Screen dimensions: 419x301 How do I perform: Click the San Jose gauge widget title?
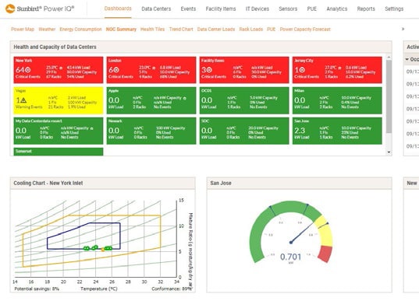pyautogui.click(x=221, y=184)
